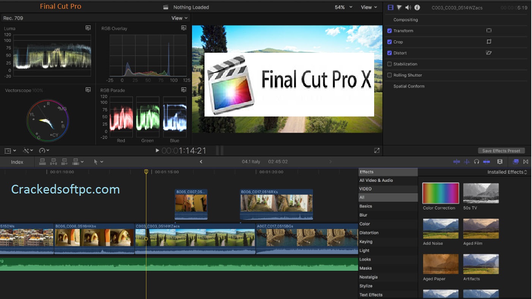Select the Aged Film effect thumbnail
This screenshot has width=532, height=299.
click(x=481, y=229)
